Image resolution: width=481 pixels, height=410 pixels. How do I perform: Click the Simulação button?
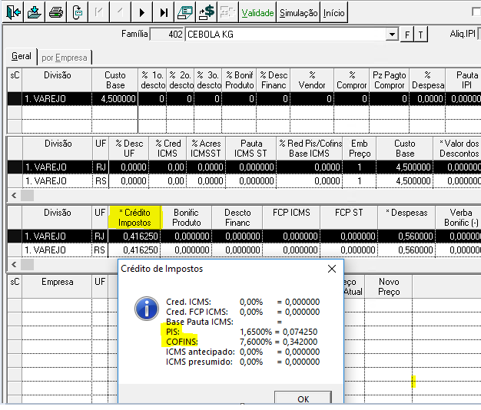tap(298, 12)
